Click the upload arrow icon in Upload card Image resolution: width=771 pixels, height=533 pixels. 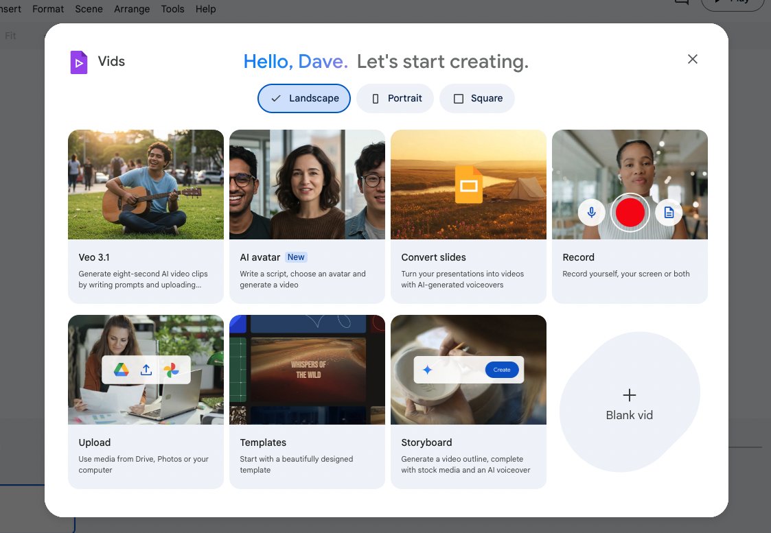coord(146,370)
